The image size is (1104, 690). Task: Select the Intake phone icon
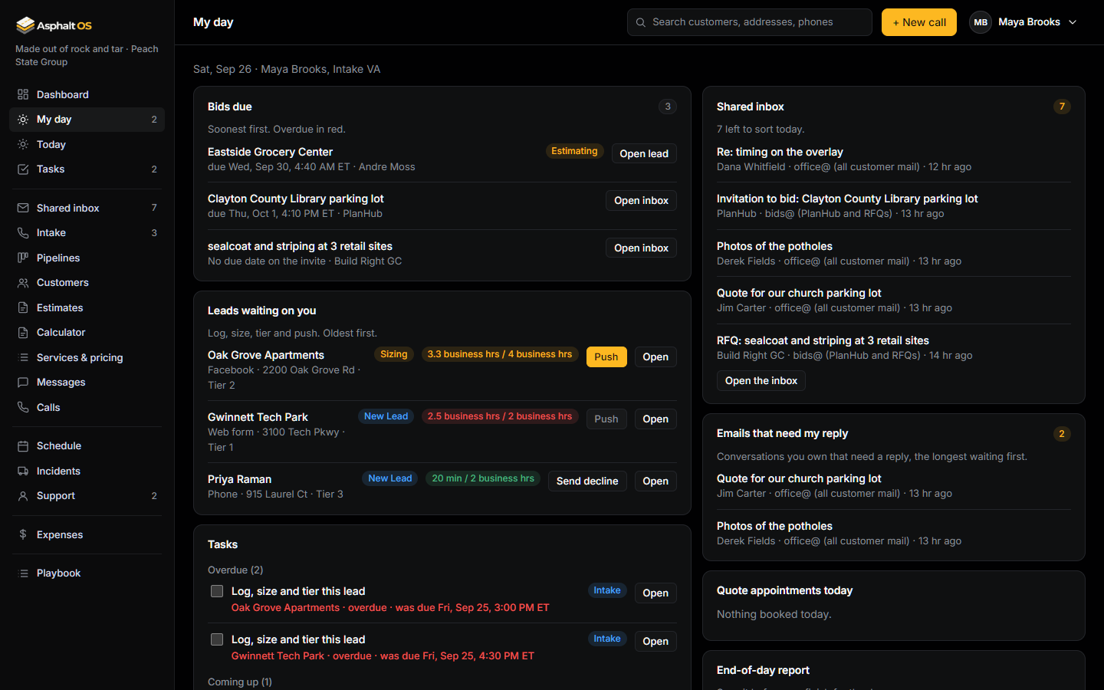(x=23, y=233)
